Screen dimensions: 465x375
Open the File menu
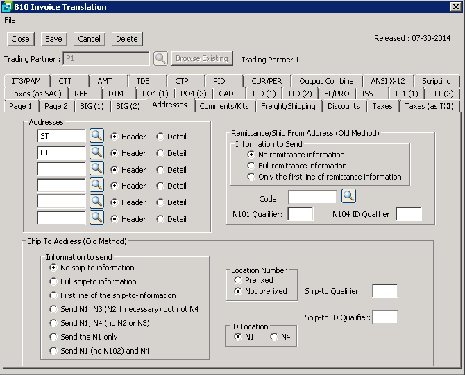pos(10,20)
